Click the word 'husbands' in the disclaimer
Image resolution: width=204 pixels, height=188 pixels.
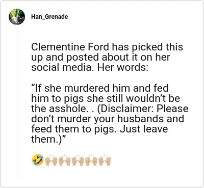point(140,119)
